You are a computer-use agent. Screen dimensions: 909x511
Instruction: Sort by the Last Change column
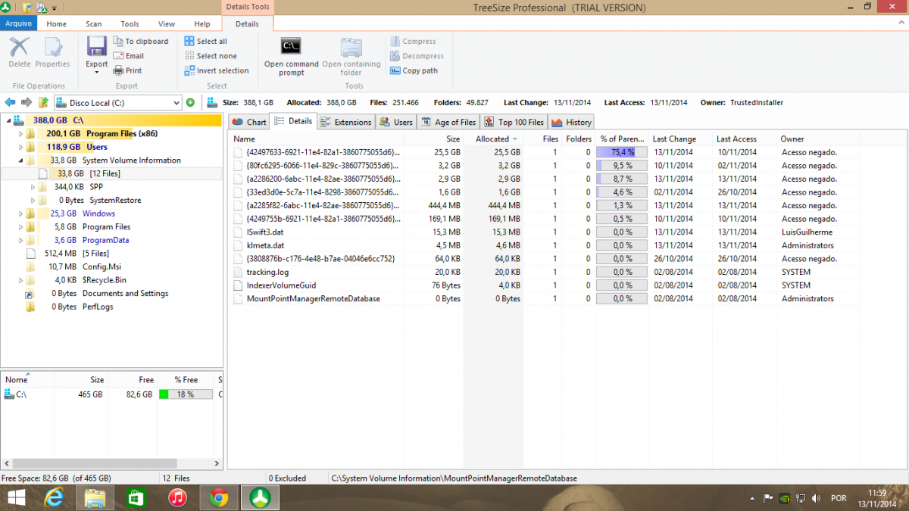[680, 139]
